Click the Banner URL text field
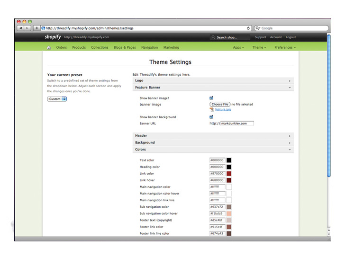Screen dimensions: 345x265 [237, 124]
